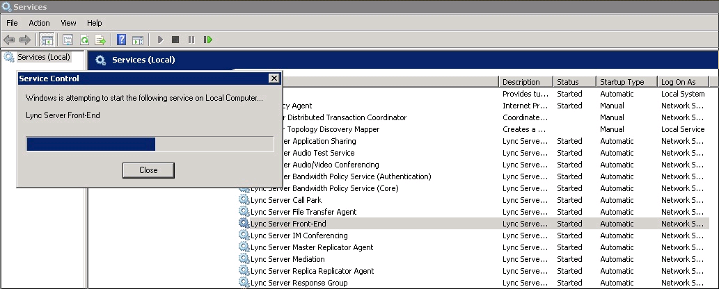Select Services (Local) in the console tree

(x=44, y=57)
